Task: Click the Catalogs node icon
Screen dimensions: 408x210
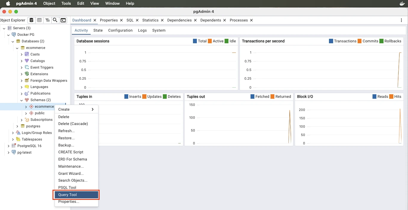Action: tap(27, 61)
